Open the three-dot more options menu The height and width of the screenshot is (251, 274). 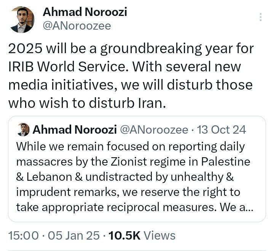coord(261,17)
